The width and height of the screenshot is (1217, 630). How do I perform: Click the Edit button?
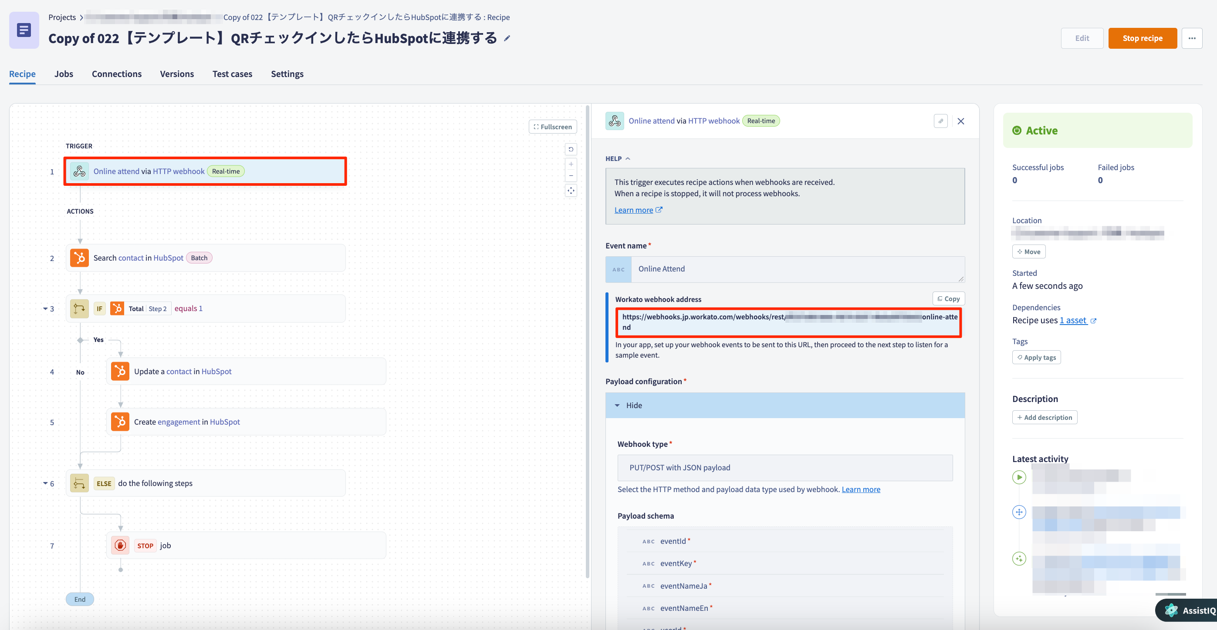click(x=1082, y=38)
